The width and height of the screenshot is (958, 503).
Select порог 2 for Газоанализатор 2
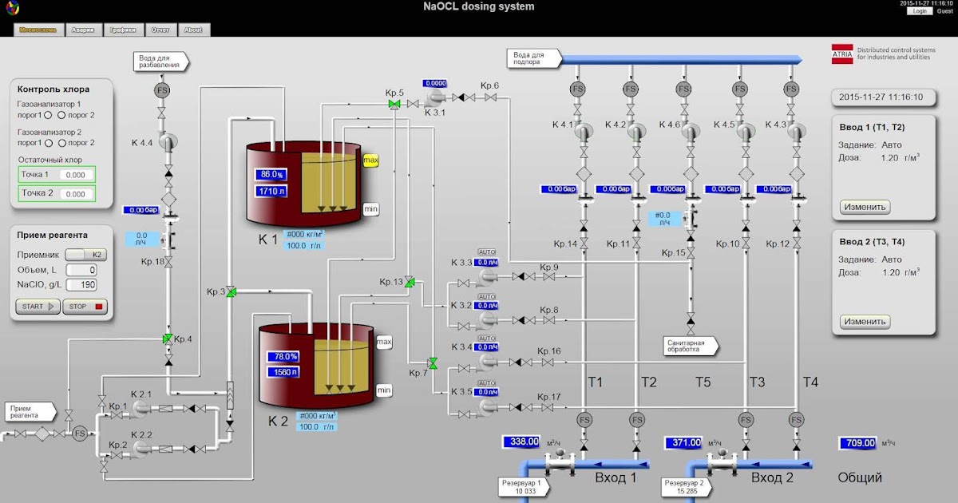click(61, 143)
